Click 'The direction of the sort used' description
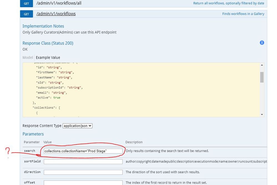277x185 pixels. point(163,172)
